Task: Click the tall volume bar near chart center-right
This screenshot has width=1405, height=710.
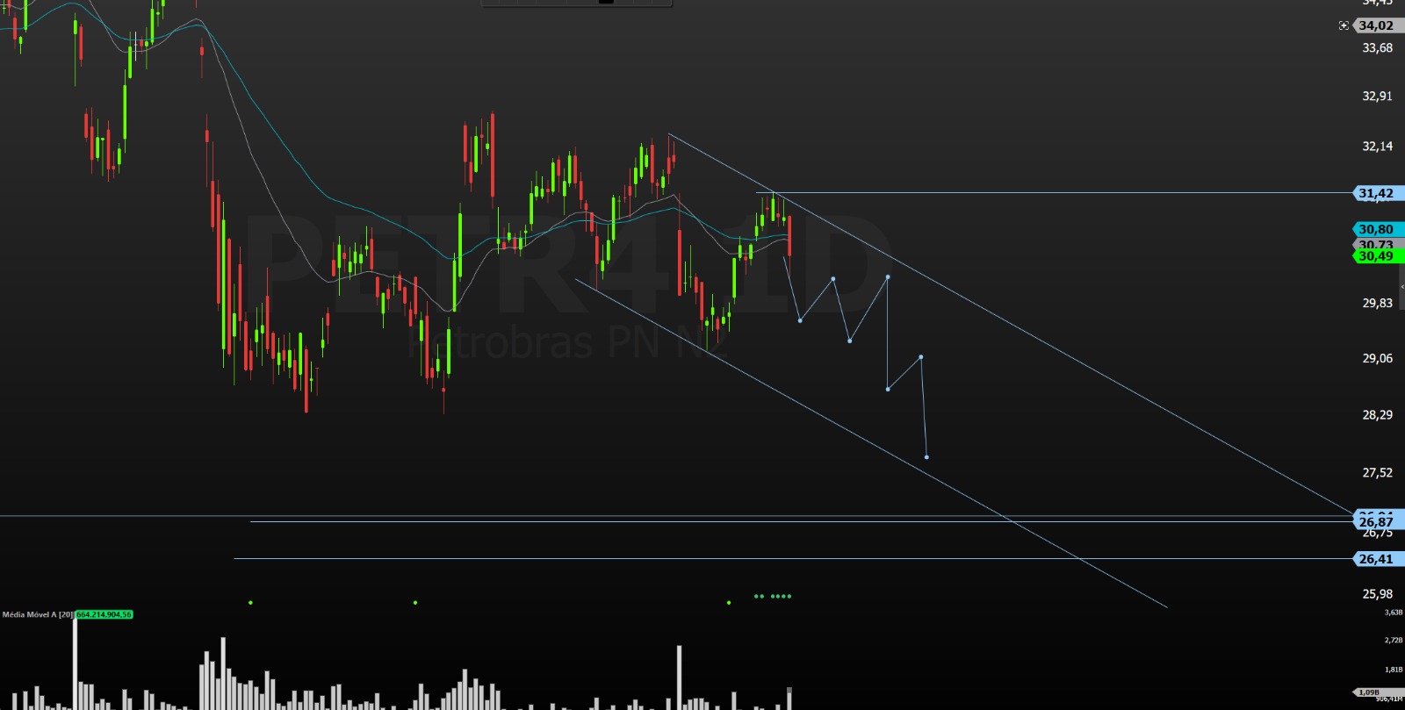Action: (679, 678)
